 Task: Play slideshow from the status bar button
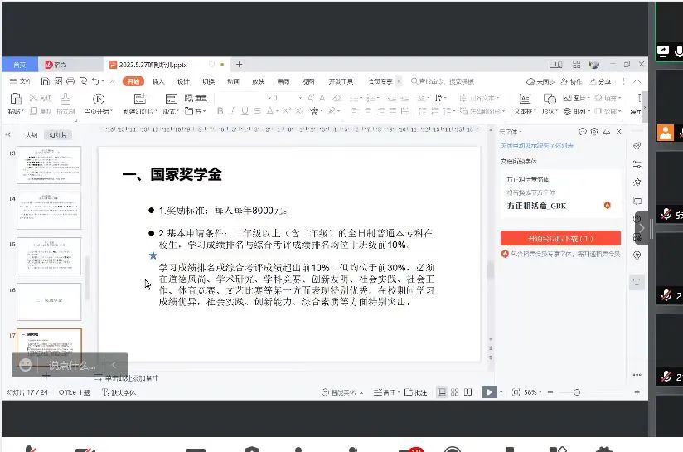coord(489,392)
